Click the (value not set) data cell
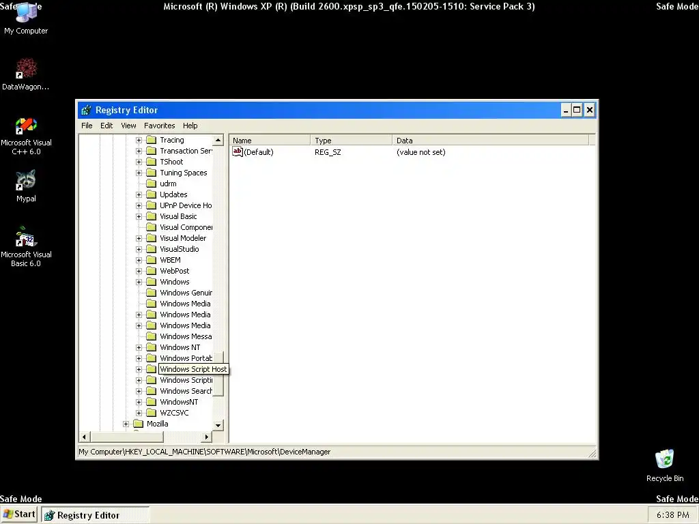Screen dimensions: 699x524 420,152
